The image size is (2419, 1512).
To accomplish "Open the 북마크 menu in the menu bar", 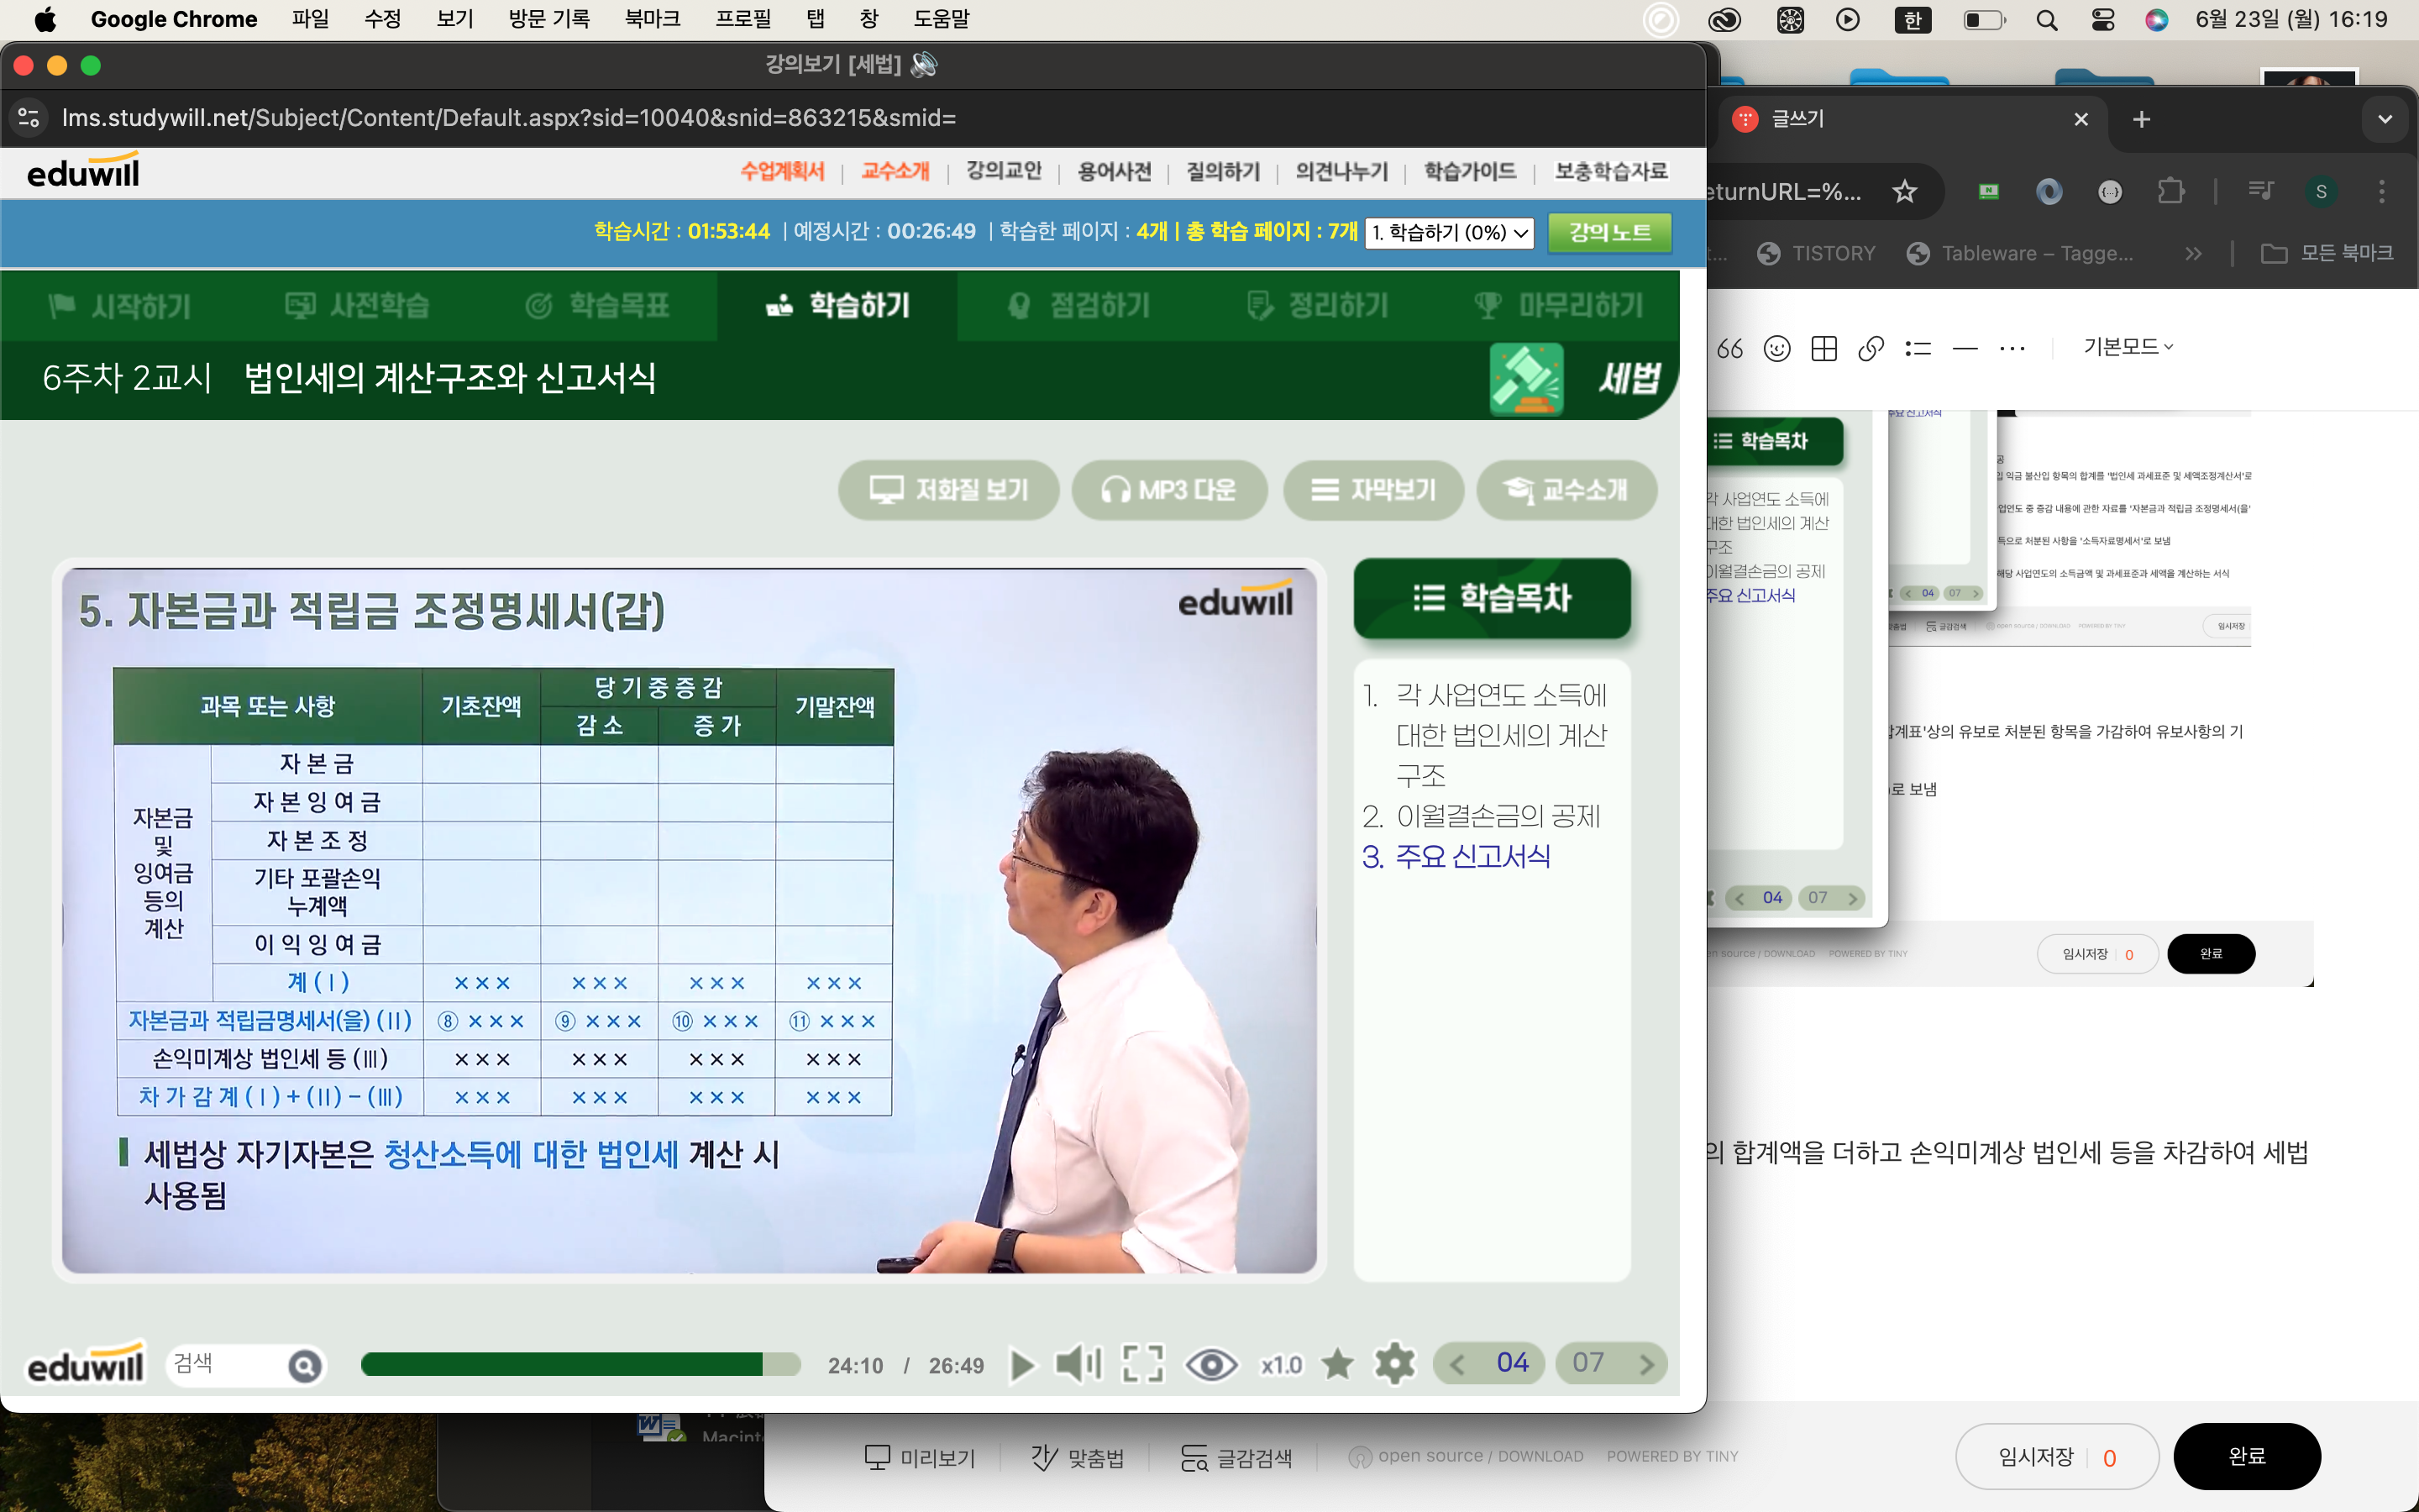I will click(652, 19).
